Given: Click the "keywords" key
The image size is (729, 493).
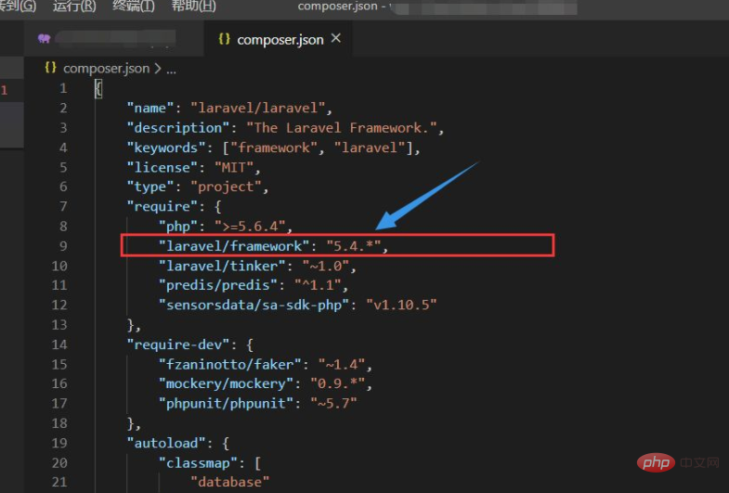Looking at the screenshot, I should click(x=166, y=148).
